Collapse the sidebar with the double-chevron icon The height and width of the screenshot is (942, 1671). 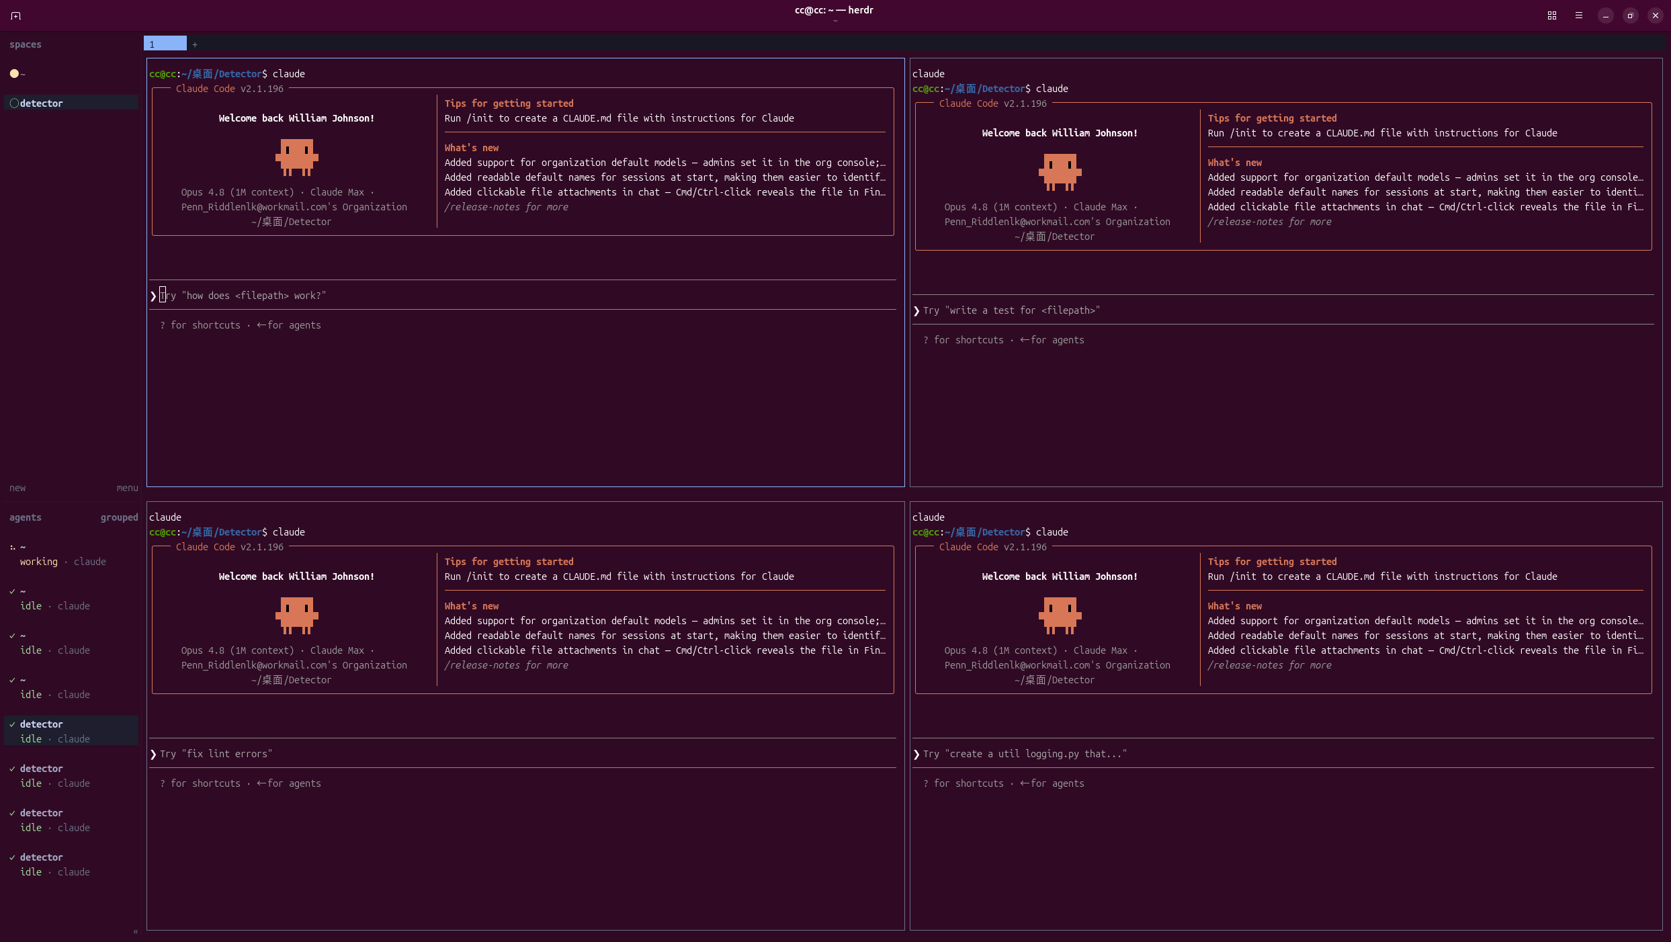[136, 931]
